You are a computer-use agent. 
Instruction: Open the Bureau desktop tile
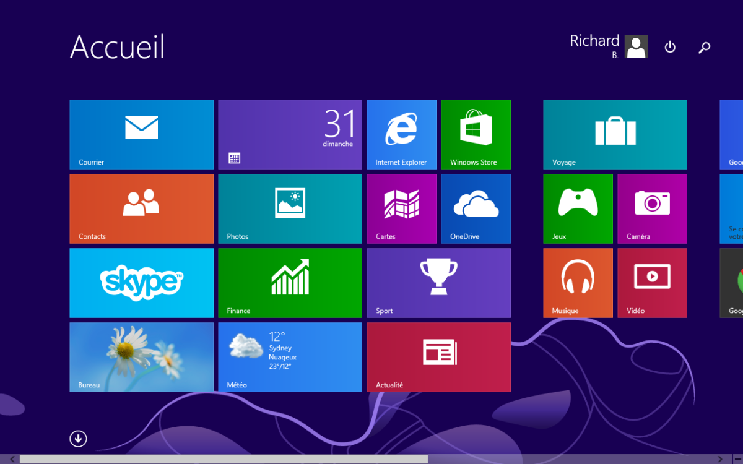141,357
